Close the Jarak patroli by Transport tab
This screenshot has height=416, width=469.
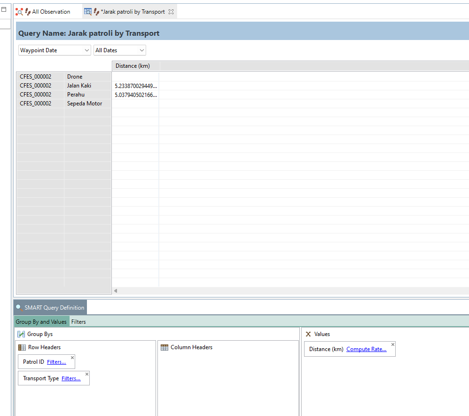[x=171, y=12]
